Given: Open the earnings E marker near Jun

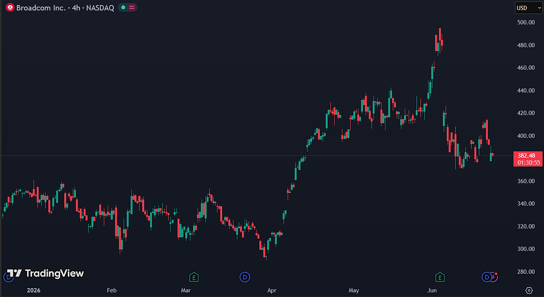Looking at the screenshot, I should pos(440,277).
